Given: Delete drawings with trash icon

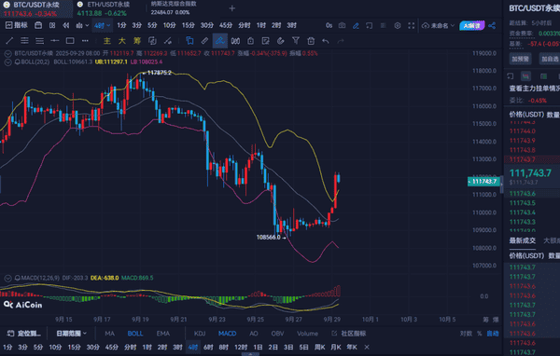Looking at the screenshot, I should point(311,41).
